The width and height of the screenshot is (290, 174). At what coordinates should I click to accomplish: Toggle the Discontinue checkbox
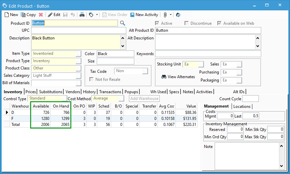(187, 23)
